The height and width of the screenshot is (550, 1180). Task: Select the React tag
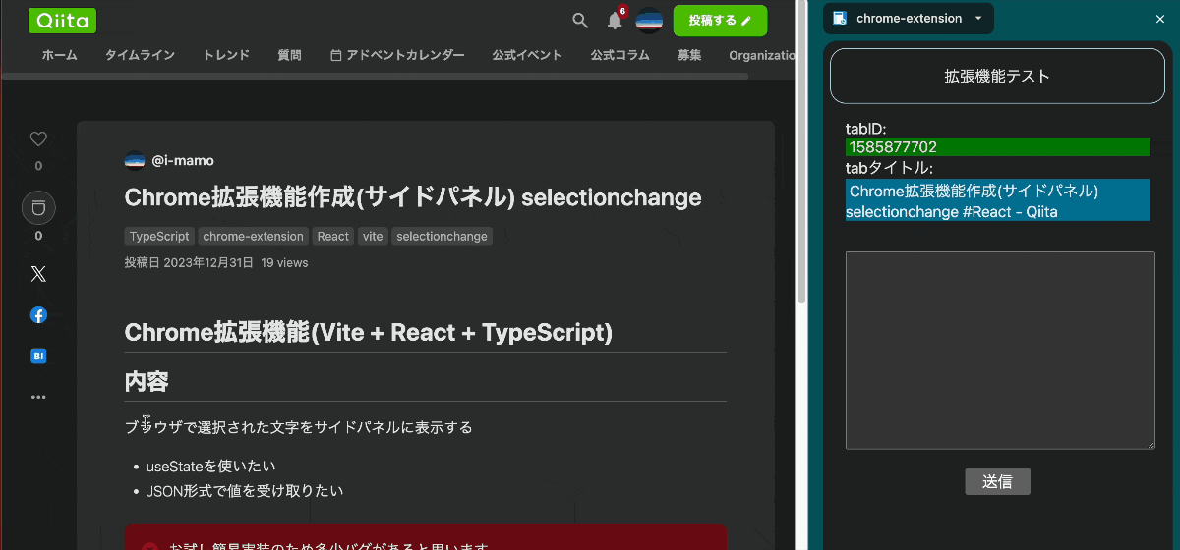333,237
